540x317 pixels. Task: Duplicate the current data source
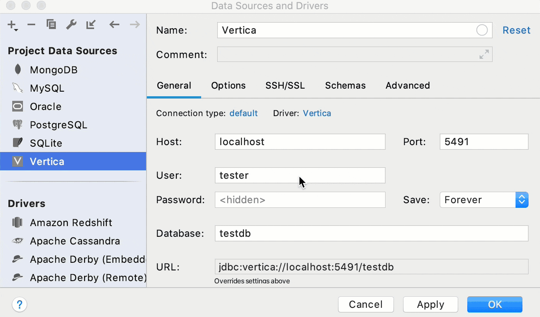(51, 24)
